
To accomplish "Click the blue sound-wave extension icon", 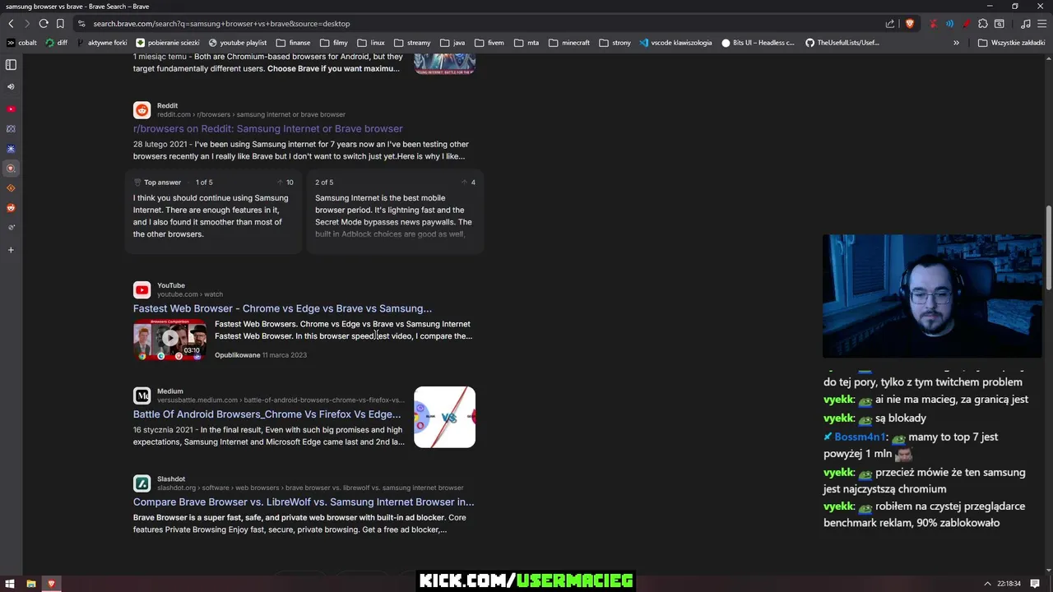I will click(949, 24).
